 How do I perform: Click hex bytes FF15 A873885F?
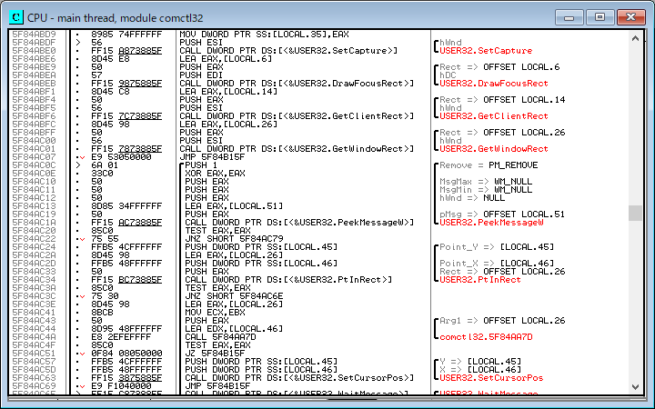click(126, 51)
